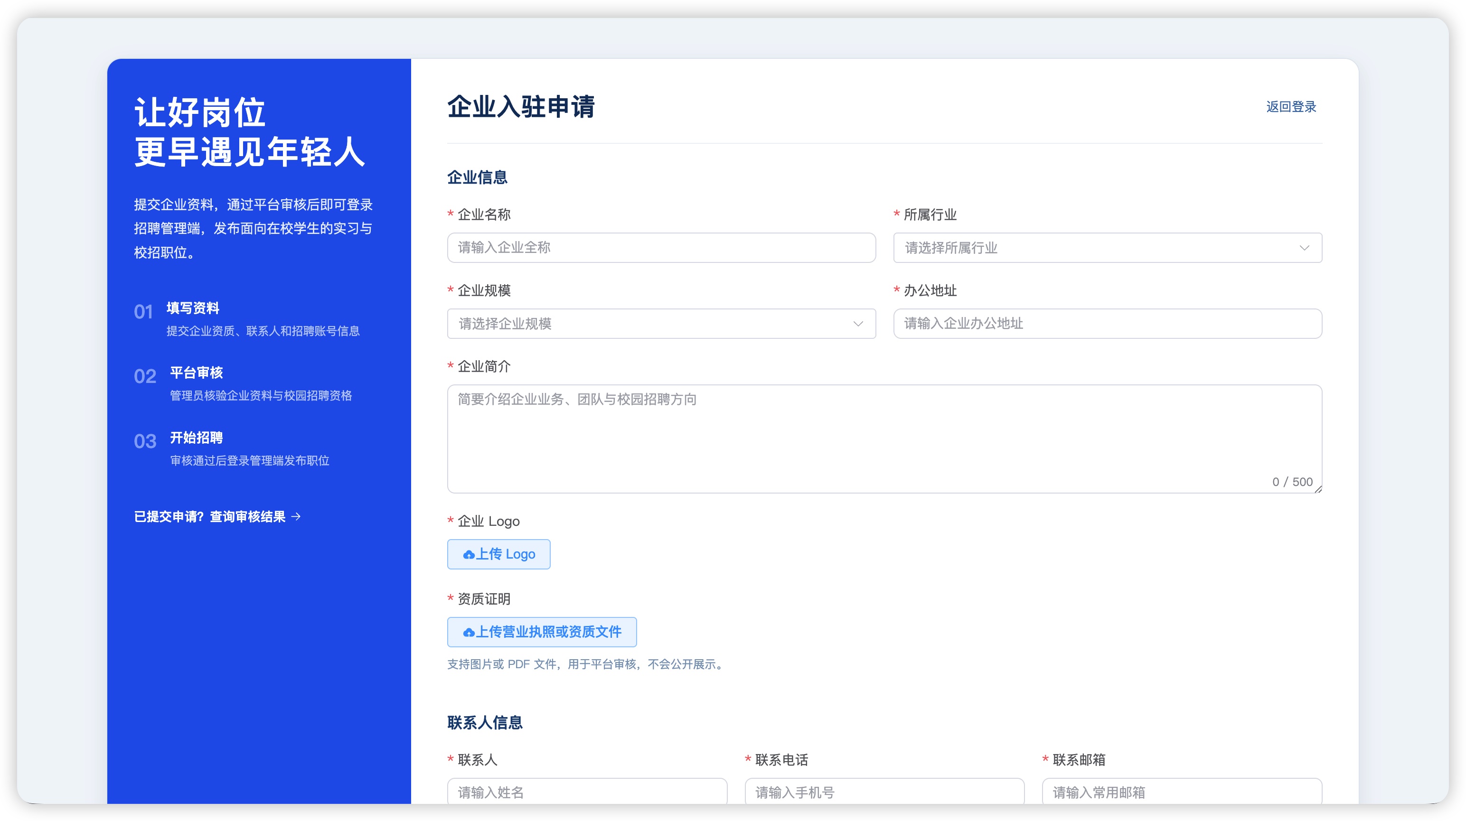Open the 请选择企业规模 select box
1466x821 pixels.
tap(661, 324)
